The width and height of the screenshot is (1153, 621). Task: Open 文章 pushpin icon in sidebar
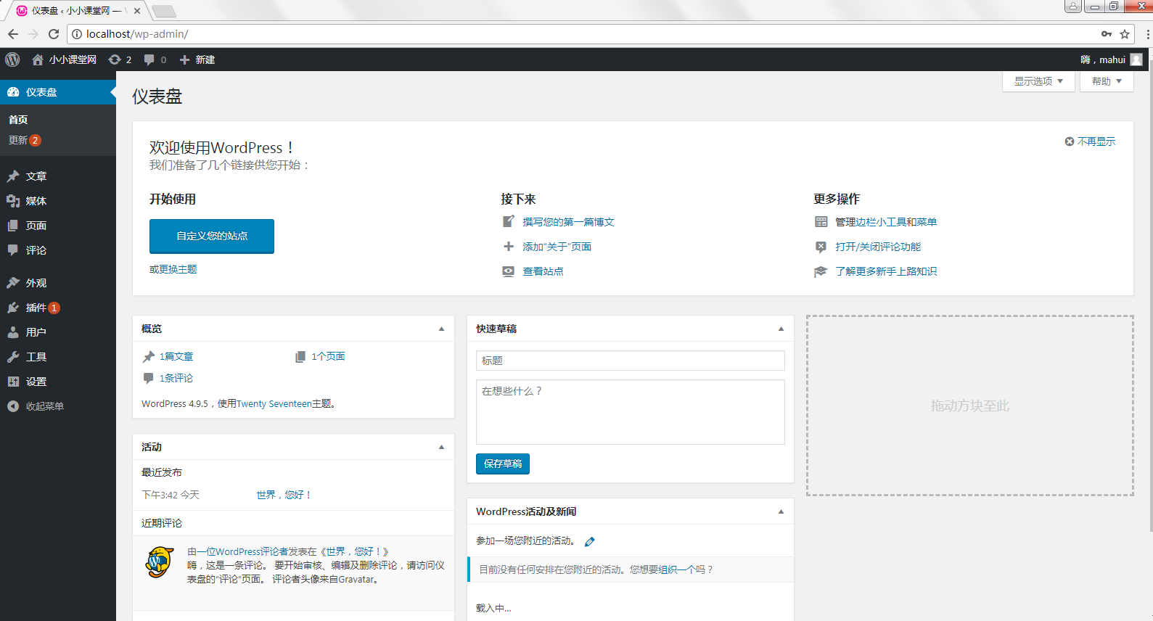[13, 176]
